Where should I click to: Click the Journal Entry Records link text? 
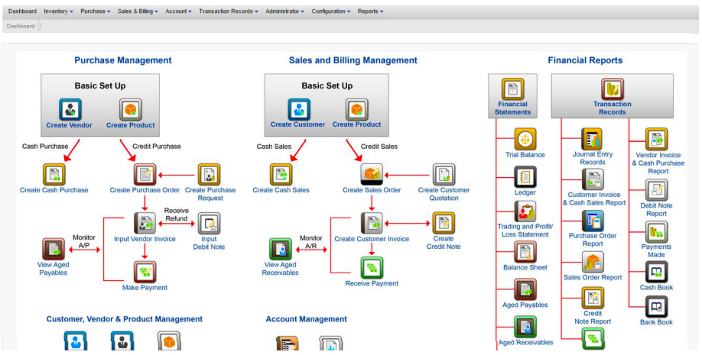tap(593, 158)
